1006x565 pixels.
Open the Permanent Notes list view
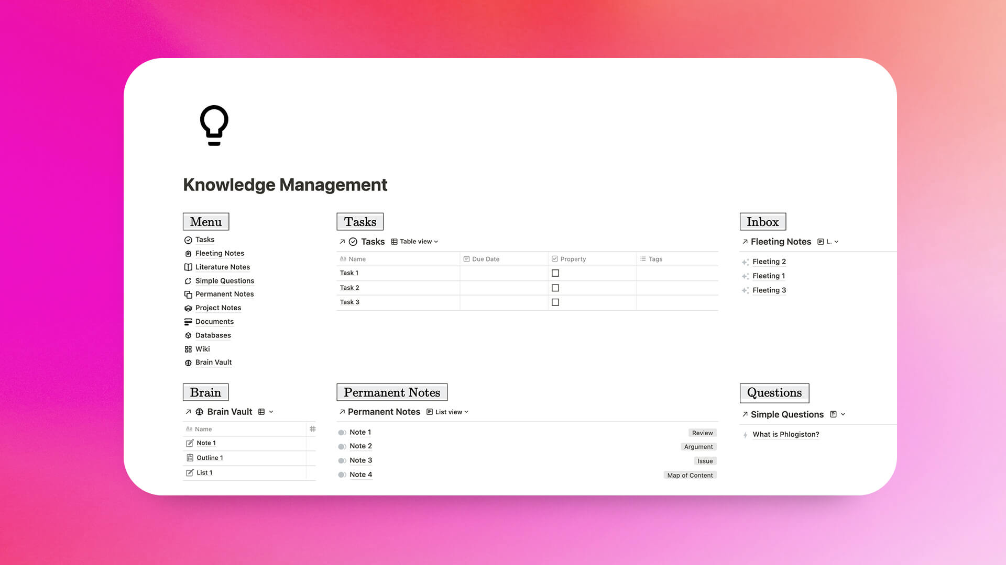(x=449, y=412)
